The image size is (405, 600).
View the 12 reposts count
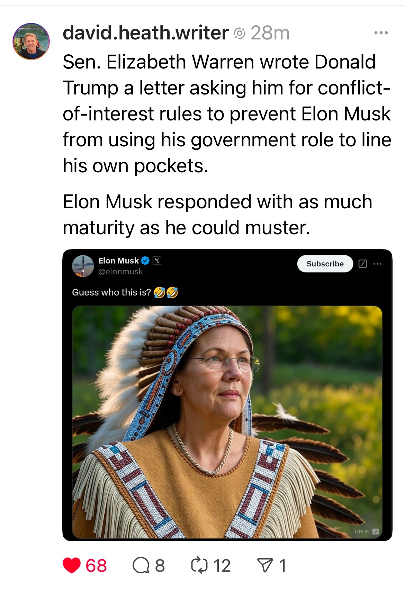222,566
